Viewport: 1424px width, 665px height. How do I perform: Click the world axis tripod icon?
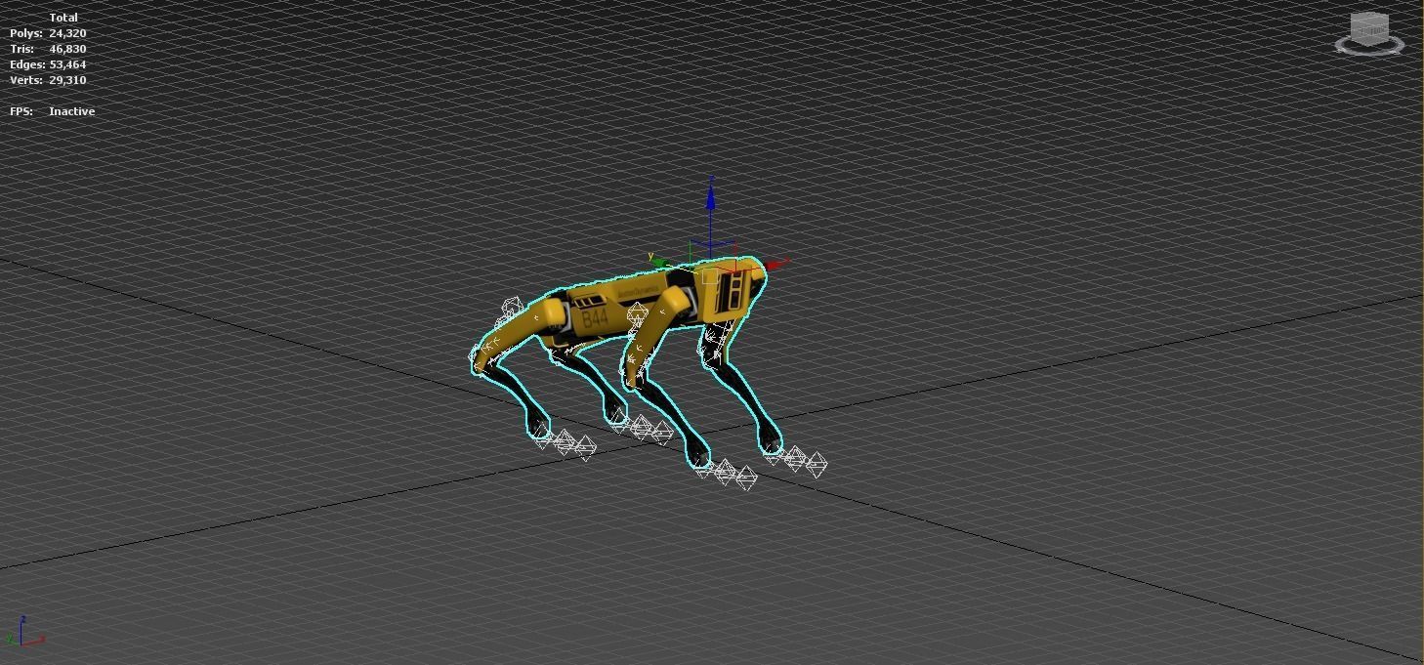(23, 633)
